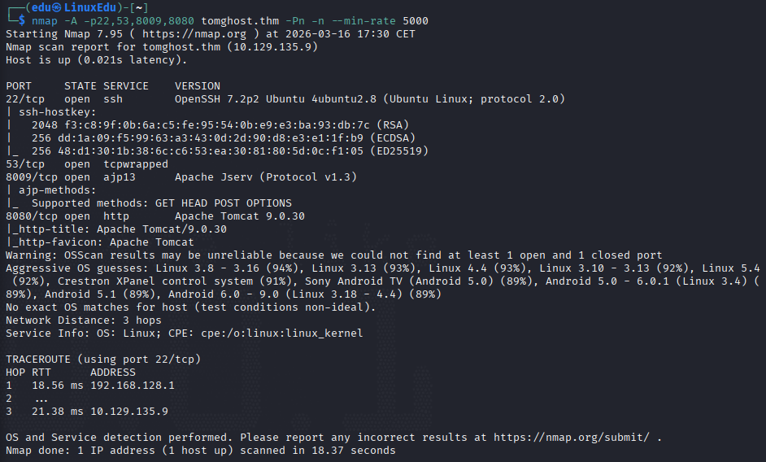The image size is (766, 462).
Task: Click the Kali dragon icon in the prompt
Action: pos(57,8)
